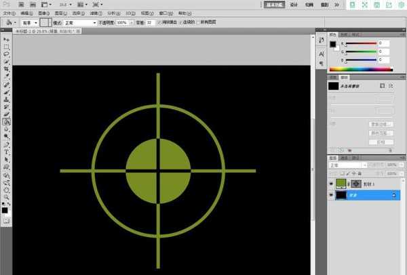Hide the 形状 1 layer via eye icon
This screenshot has height=275, width=407.
point(331,184)
